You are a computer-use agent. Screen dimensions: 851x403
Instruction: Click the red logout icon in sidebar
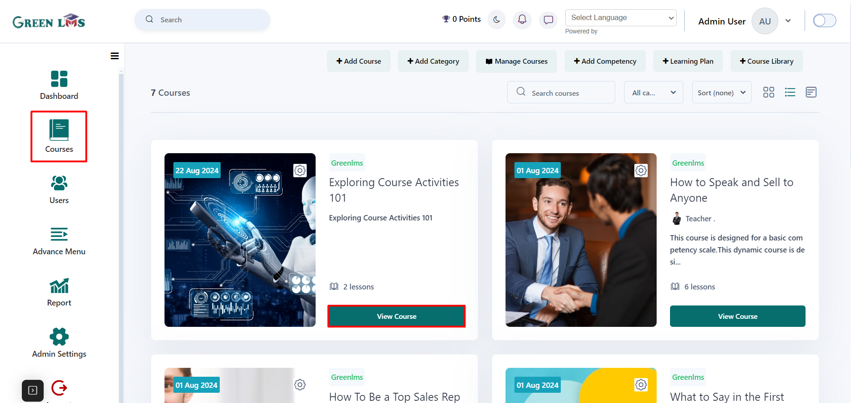59,388
